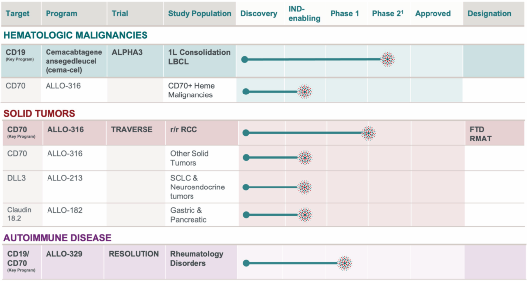Click the Solid Tumors section heading
Viewport: 527px width, 281px height.
[x=39, y=114]
